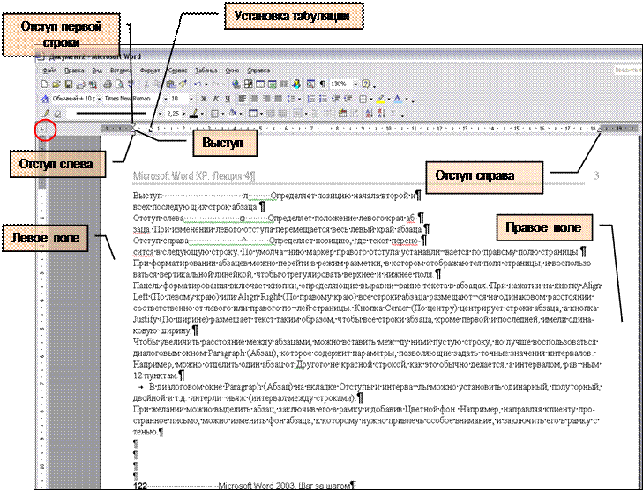
Task: Decrease the paragraph indent
Action: 335,99
